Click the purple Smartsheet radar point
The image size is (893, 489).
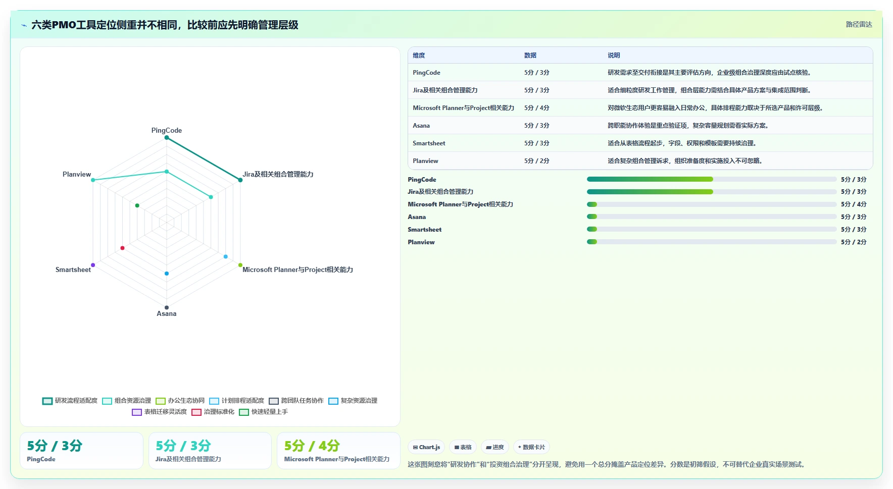point(93,265)
